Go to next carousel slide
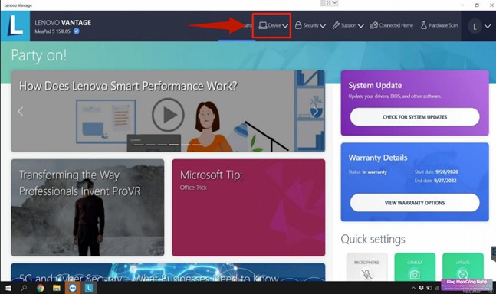Image resolution: width=496 pixels, height=294 pixels. pos(315,111)
